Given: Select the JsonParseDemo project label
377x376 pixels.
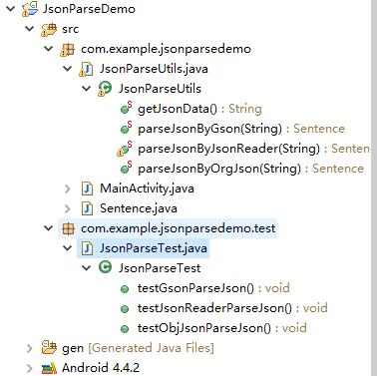Looking at the screenshot, I should (x=89, y=9).
